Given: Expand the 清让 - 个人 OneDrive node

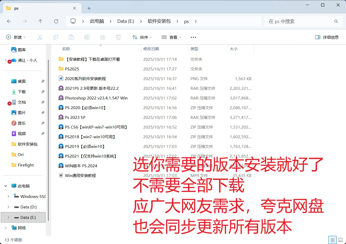Looking at the screenshot, I should (x=6, y=60).
